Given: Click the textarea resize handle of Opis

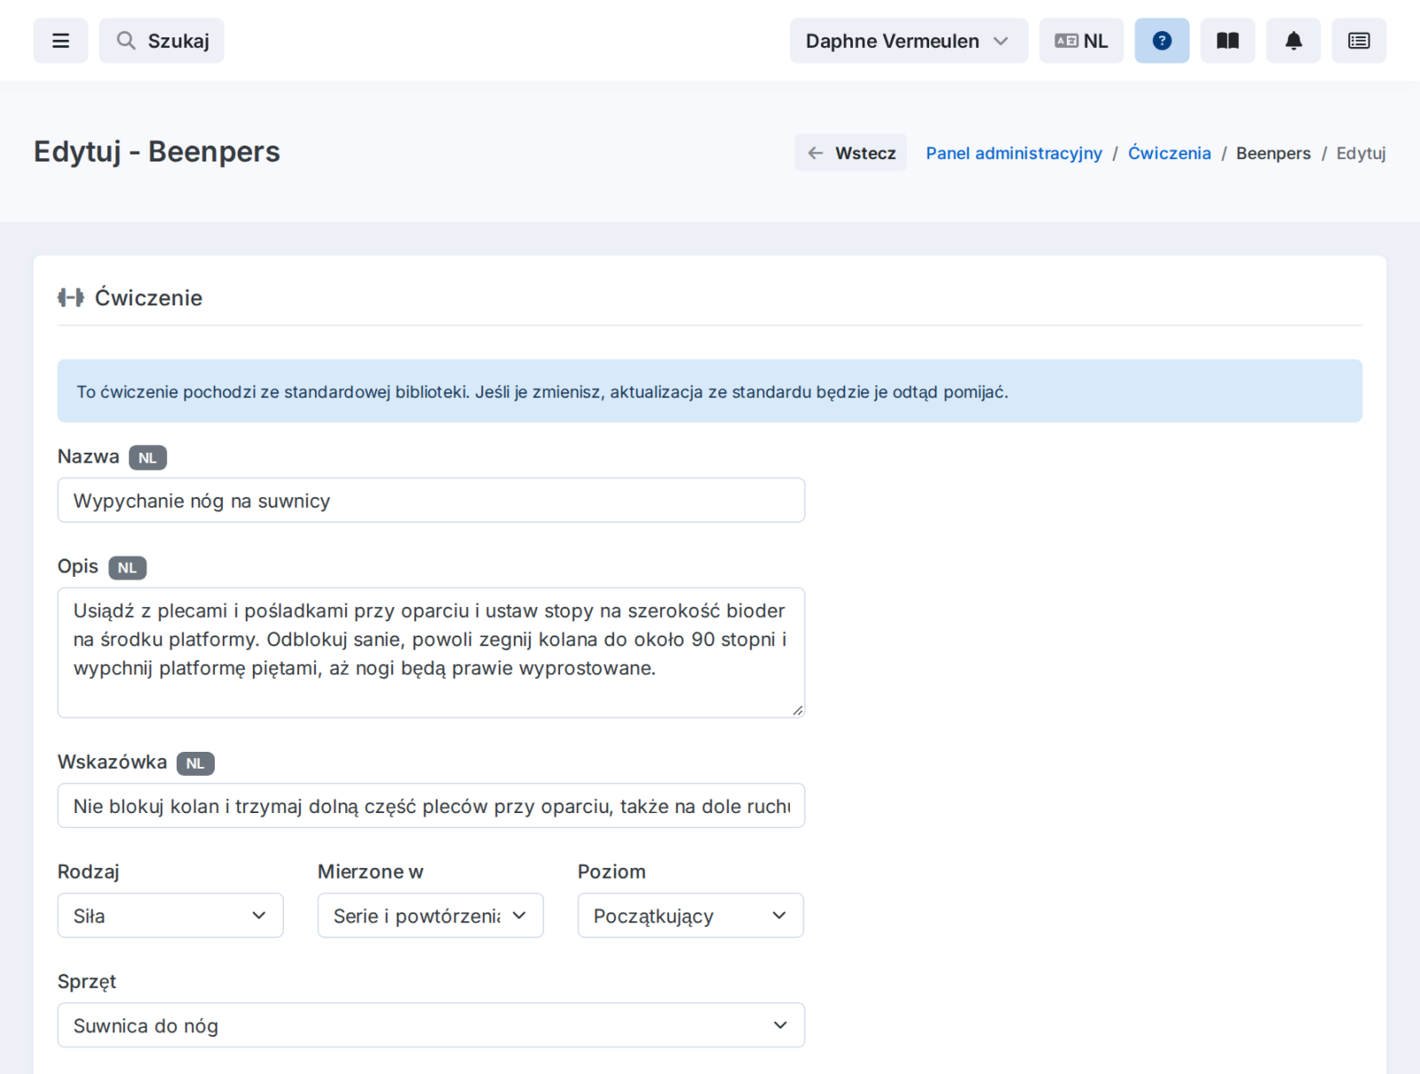Looking at the screenshot, I should point(798,710).
